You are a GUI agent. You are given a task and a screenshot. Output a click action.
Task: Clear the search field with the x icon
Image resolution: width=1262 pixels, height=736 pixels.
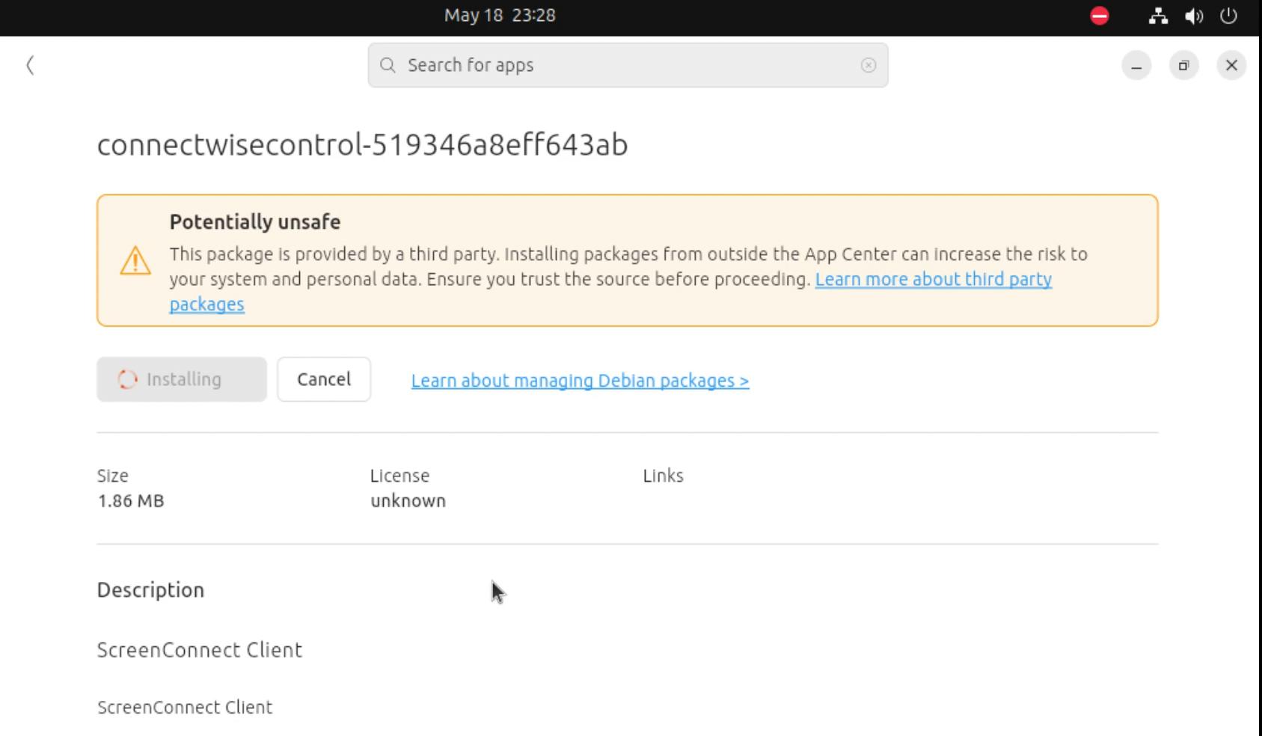tap(869, 65)
